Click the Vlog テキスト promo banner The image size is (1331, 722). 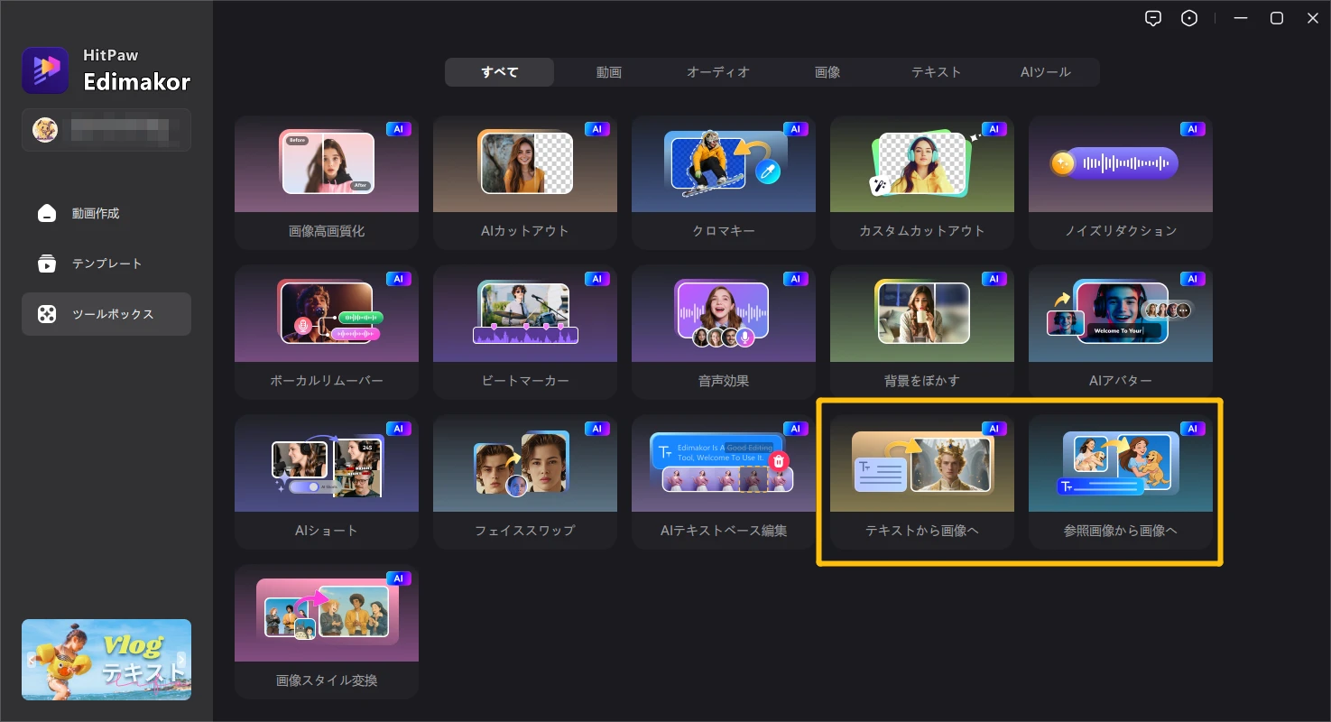[x=106, y=660]
